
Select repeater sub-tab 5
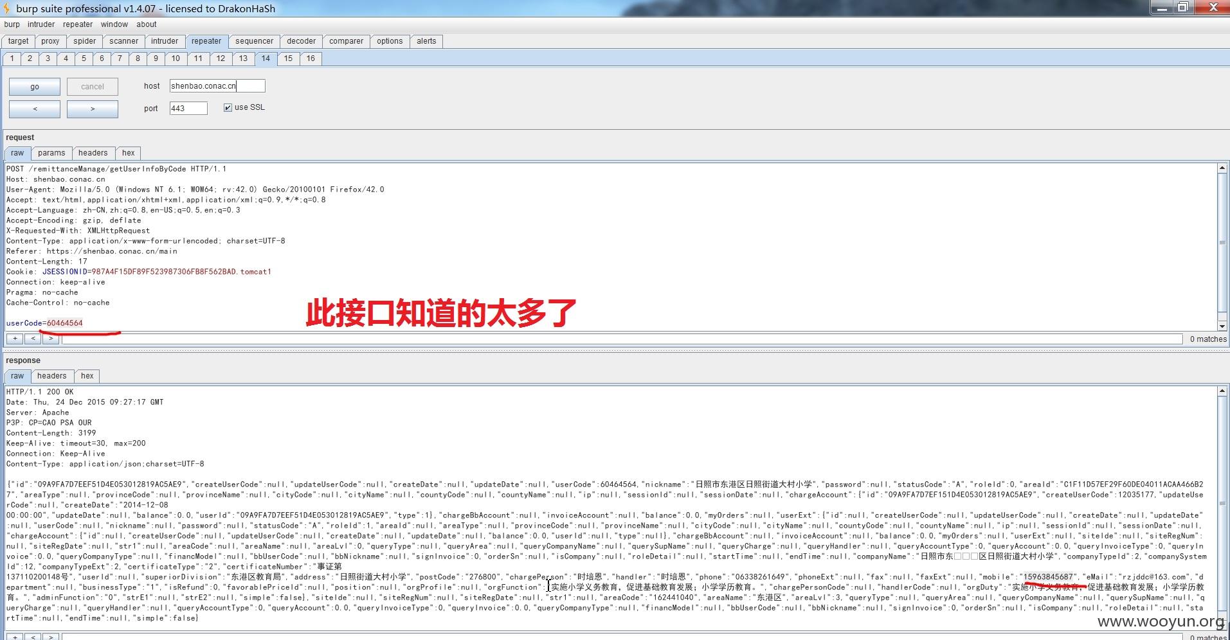(84, 58)
